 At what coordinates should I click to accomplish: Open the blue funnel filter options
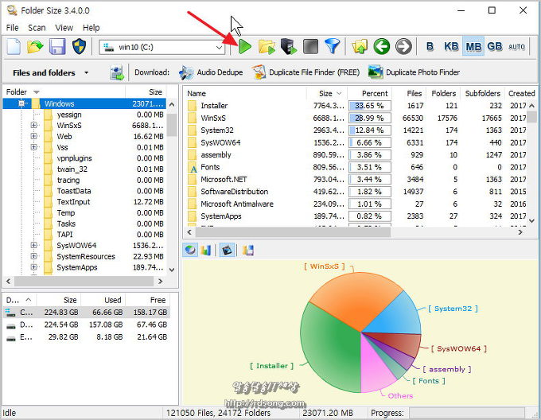[x=333, y=47]
